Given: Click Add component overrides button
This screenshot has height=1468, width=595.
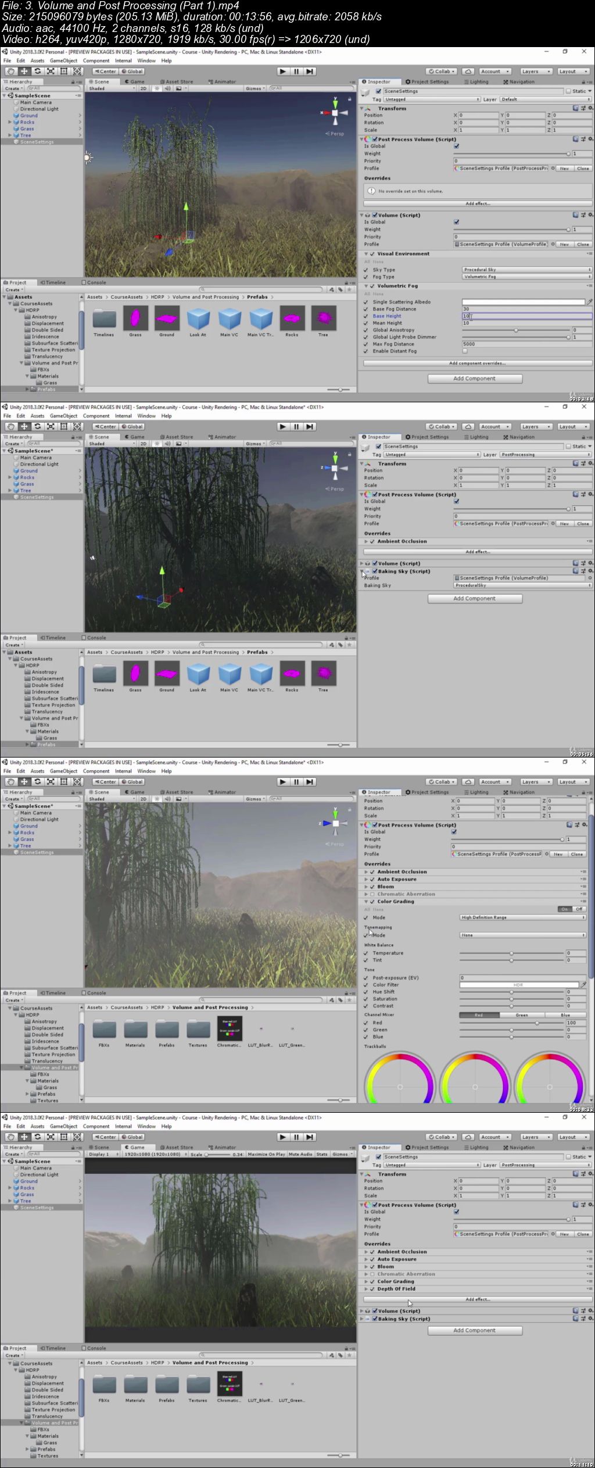Looking at the screenshot, I should [478, 363].
